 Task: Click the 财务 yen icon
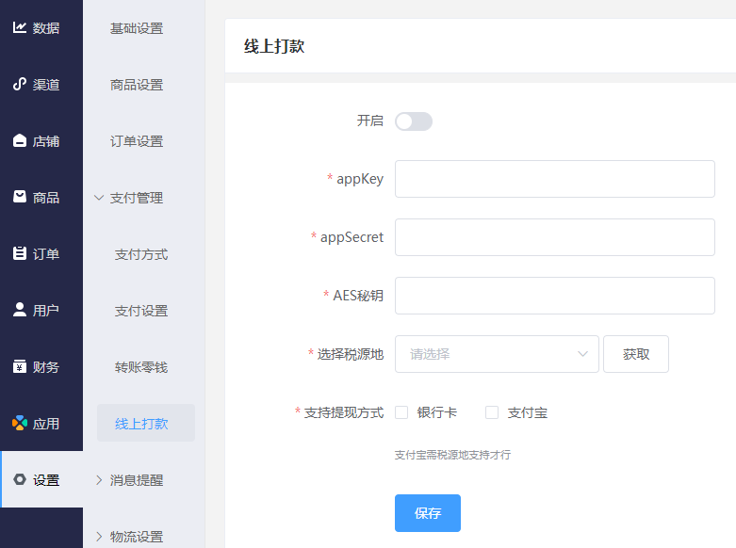point(19,366)
